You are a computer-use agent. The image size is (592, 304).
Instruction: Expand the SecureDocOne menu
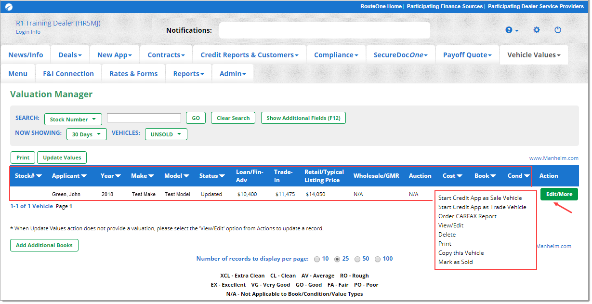pos(401,55)
